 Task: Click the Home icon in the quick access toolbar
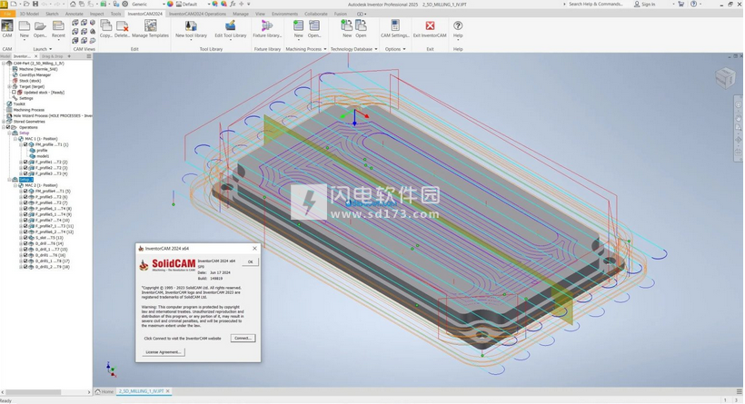click(73, 4)
